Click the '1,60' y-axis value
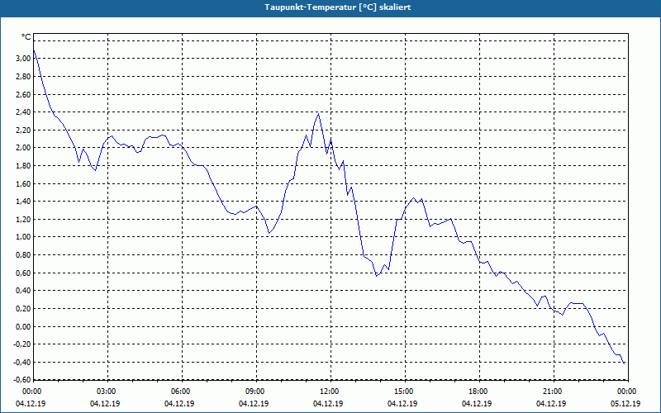Screen dimensions: 661x413 (x=23, y=183)
